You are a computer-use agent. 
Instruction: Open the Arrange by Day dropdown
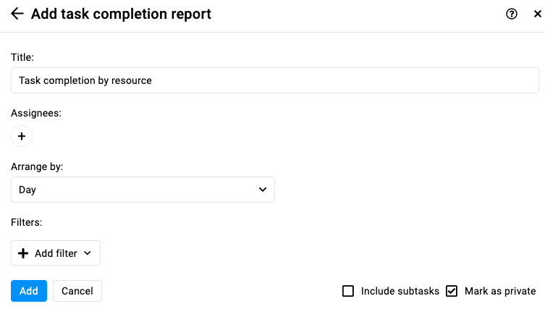(x=143, y=190)
